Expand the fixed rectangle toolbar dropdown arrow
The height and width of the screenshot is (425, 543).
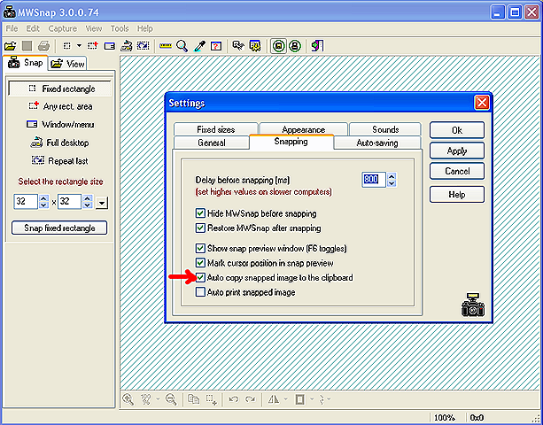[x=79, y=45]
